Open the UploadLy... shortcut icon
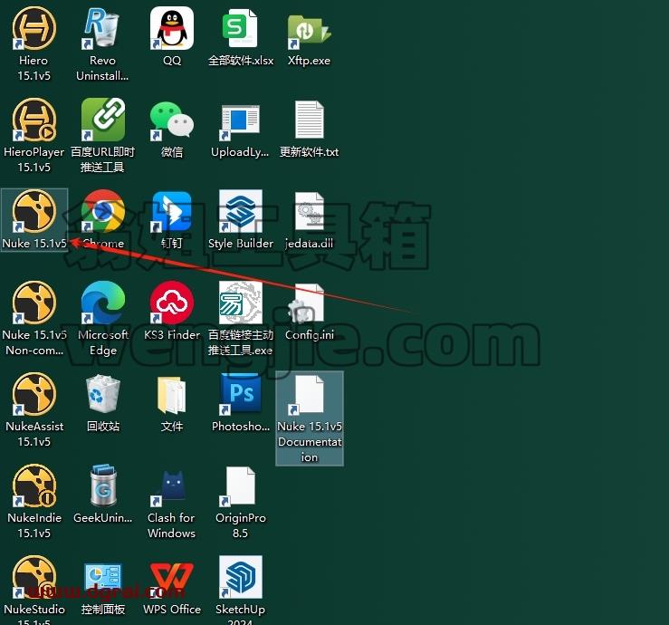The image size is (669, 625). pos(241,120)
